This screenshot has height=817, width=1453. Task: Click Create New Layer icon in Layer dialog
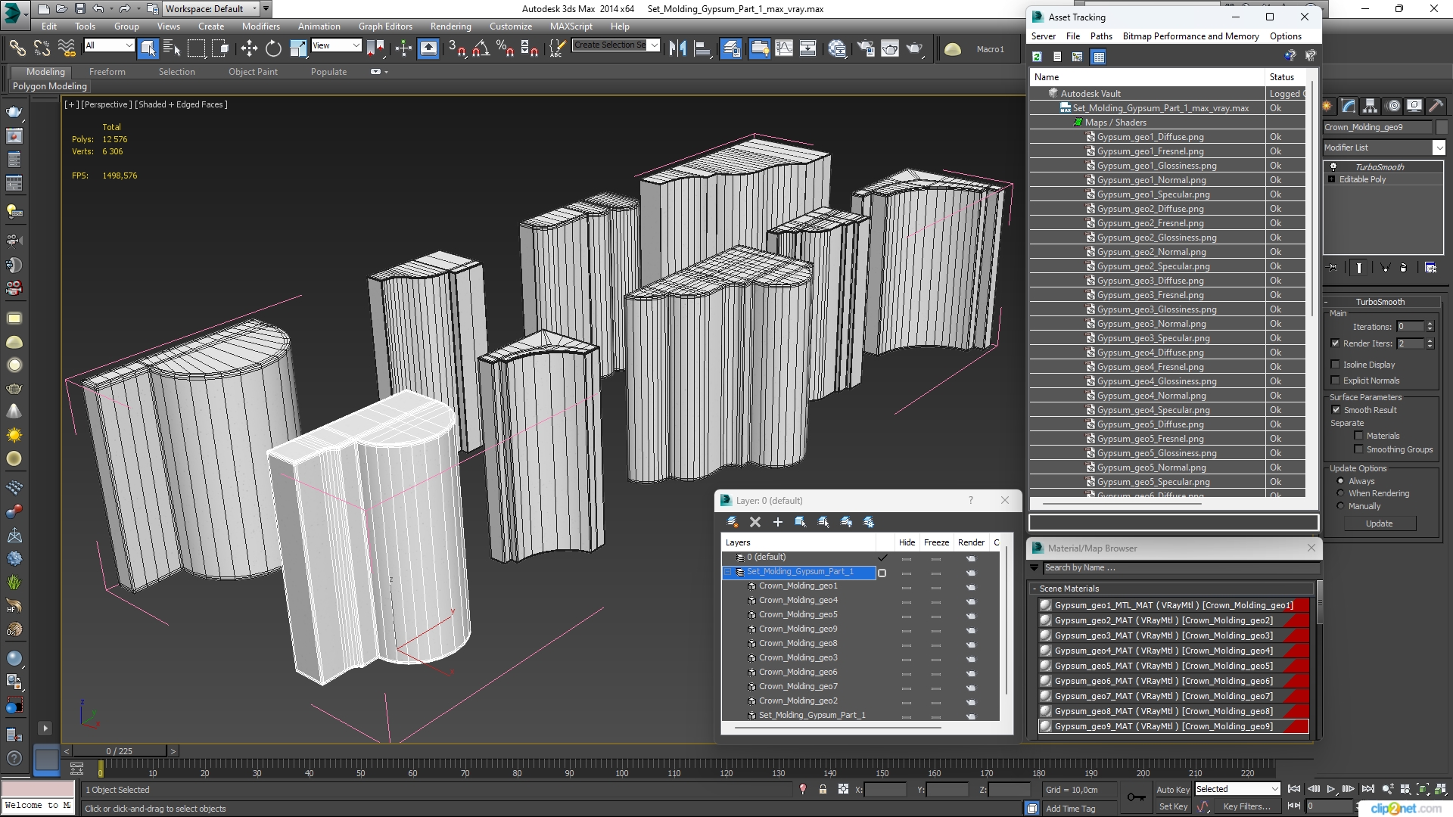[732, 522]
